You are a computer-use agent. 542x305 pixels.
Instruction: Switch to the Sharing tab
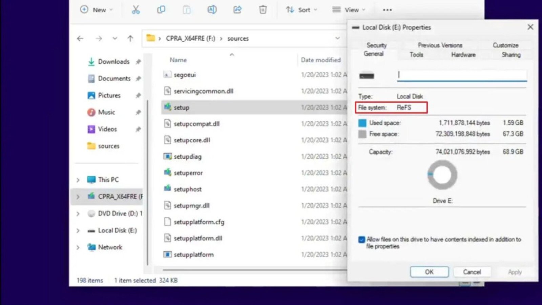pyautogui.click(x=511, y=55)
